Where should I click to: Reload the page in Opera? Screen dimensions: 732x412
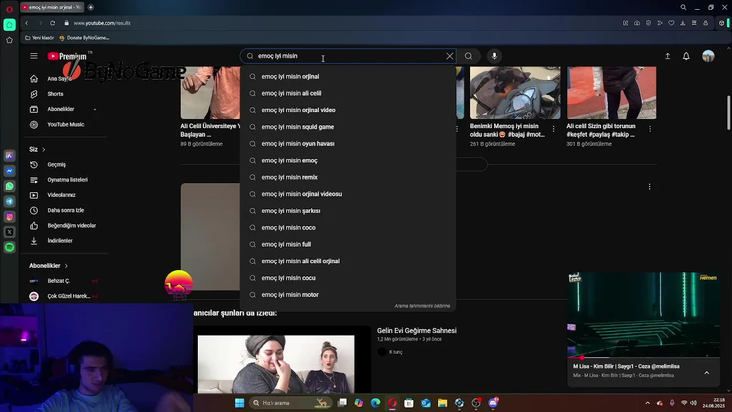click(53, 23)
